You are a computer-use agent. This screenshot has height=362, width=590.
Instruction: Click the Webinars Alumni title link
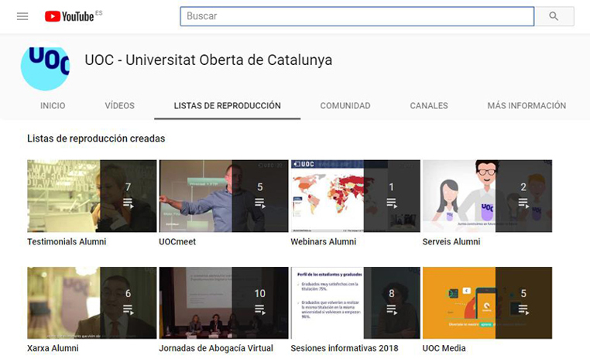(x=323, y=241)
